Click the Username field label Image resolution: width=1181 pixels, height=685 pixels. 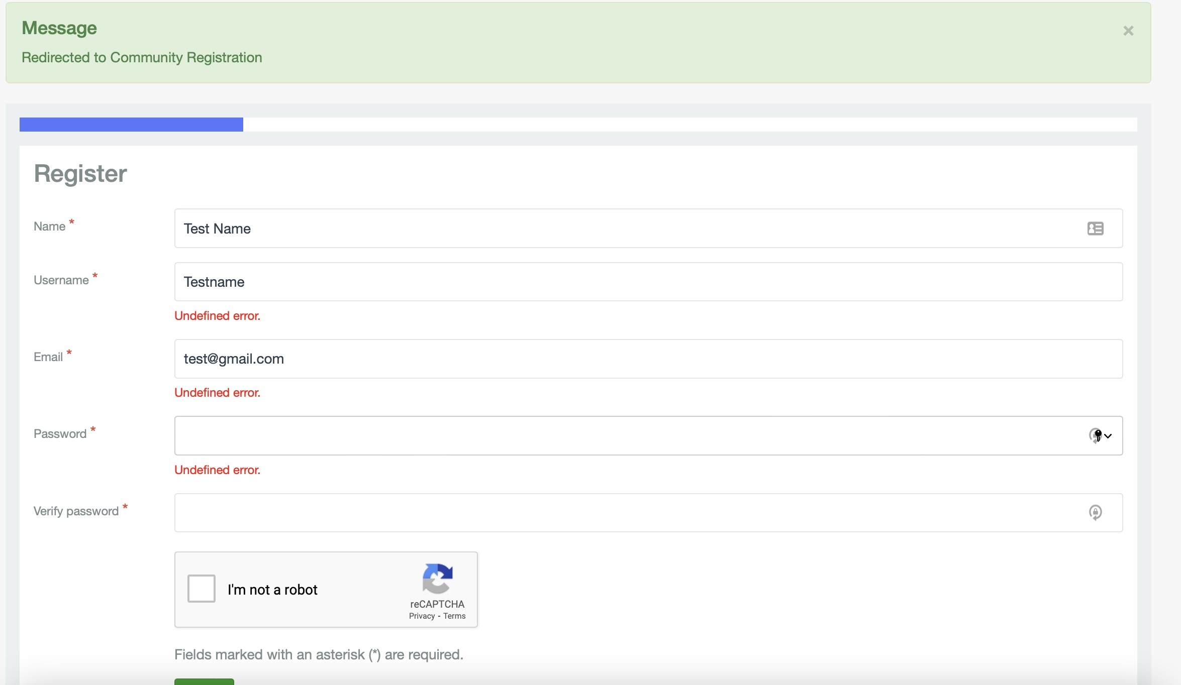pyautogui.click(x=61, y=280)
